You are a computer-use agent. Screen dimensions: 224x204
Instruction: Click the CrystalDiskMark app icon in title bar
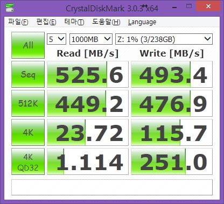coord(10,8)
